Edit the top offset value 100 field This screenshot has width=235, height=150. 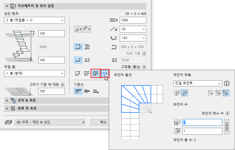(x=52, y=33)
